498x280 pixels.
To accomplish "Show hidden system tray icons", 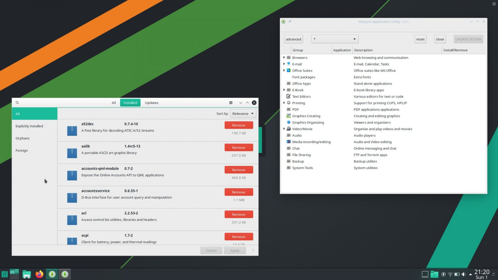I will coord(470,274).
